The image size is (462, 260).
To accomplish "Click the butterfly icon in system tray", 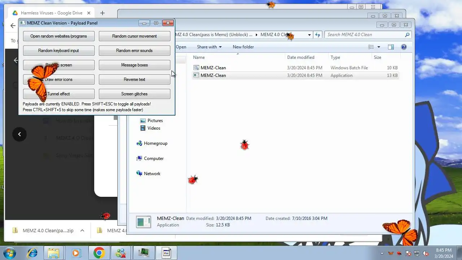I will tap(391, 253).
